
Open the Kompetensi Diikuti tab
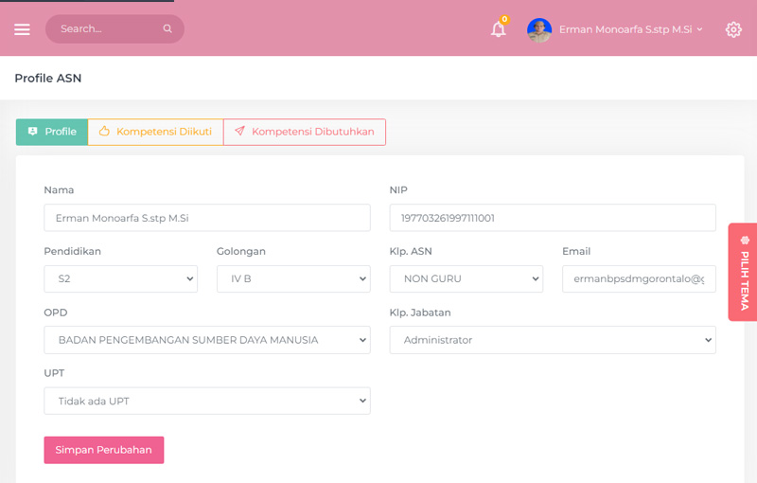pos(155,132)
